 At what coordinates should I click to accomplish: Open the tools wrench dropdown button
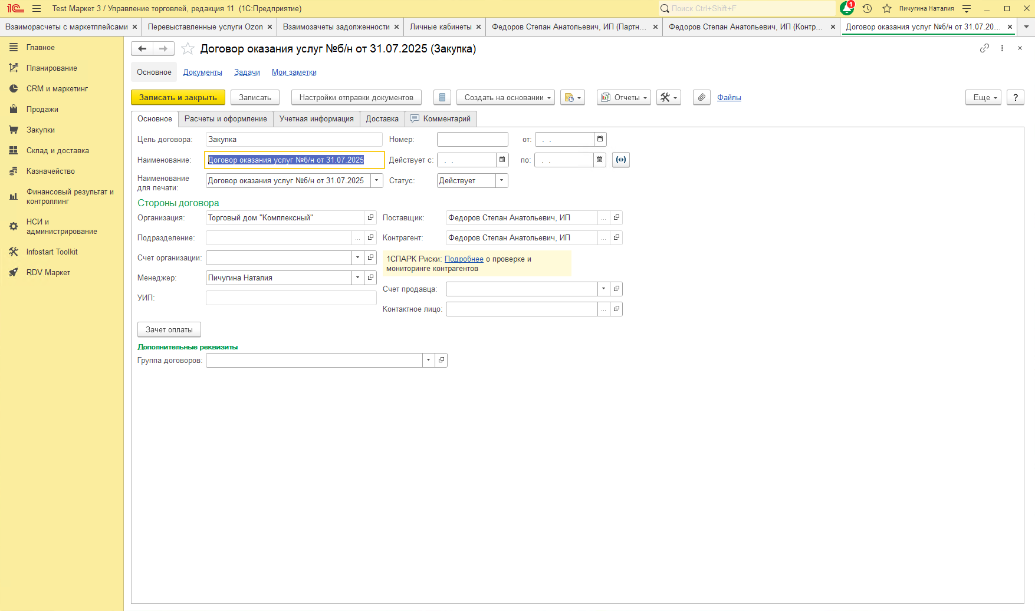668,98
